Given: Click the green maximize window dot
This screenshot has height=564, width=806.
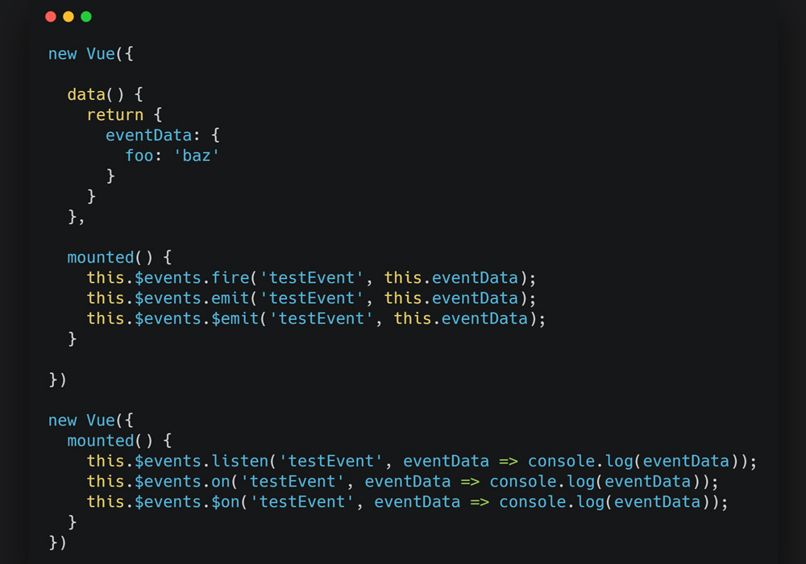Looking at the screenshot, I should click(86, 17).
